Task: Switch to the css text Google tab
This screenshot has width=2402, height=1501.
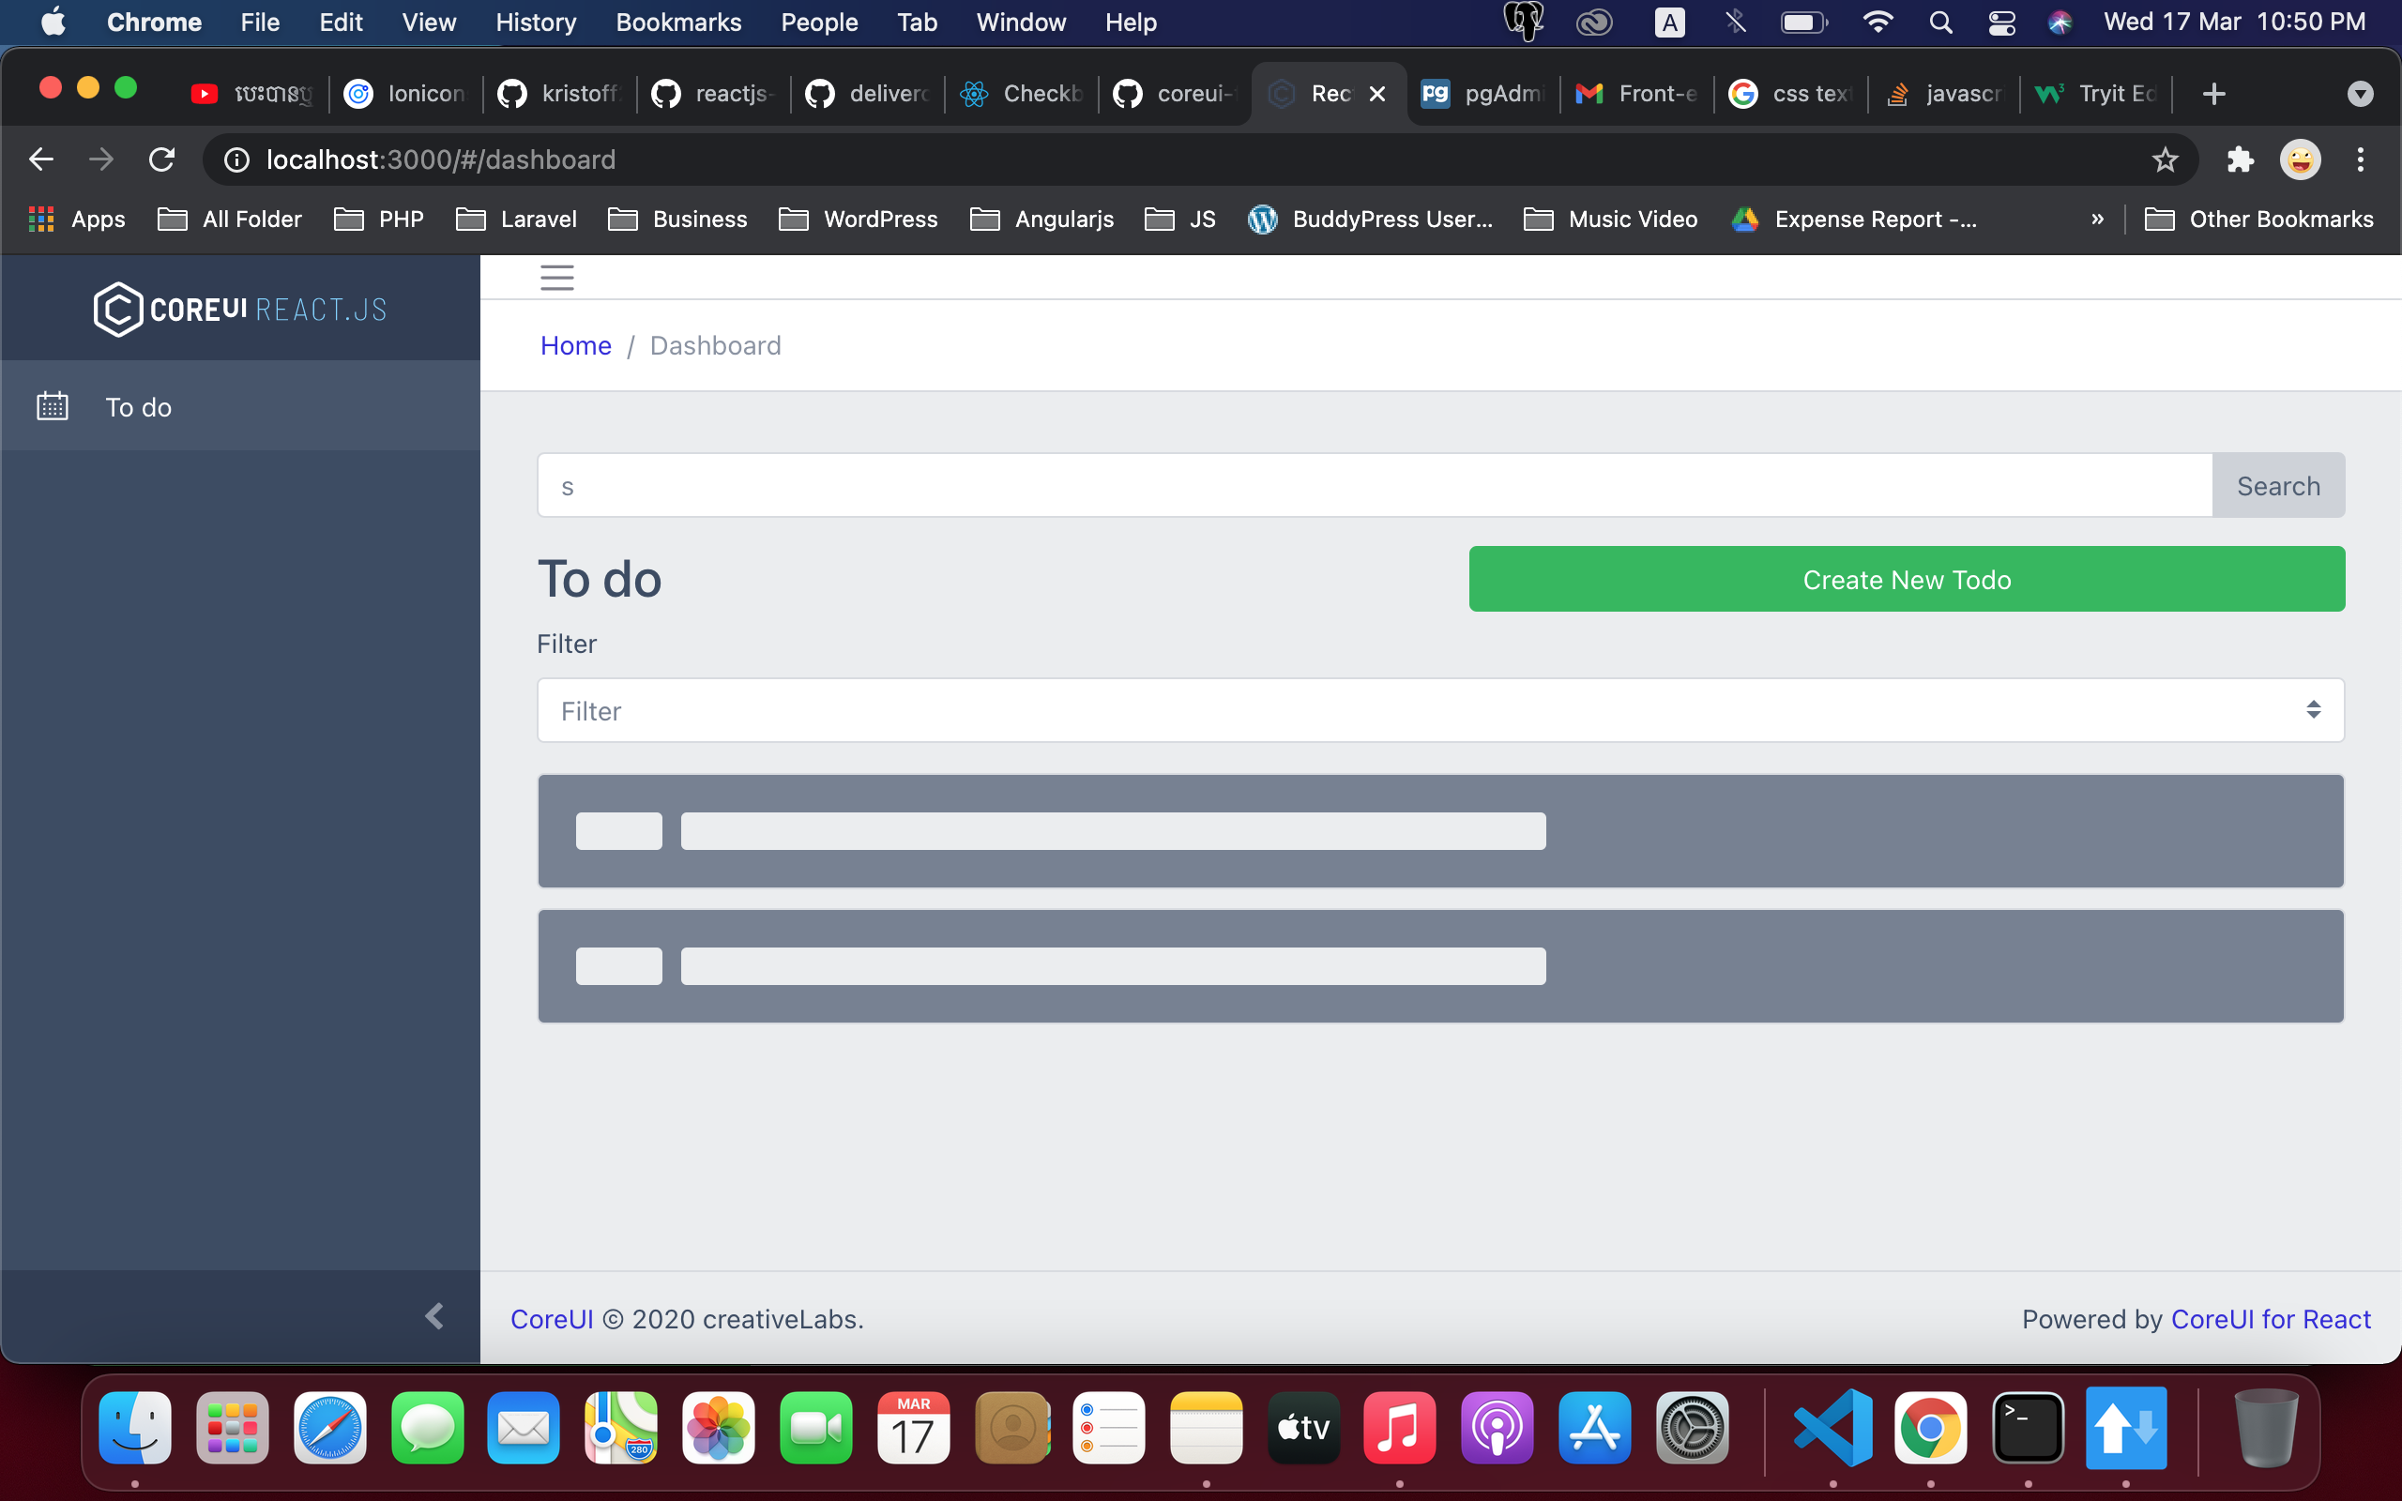Action: point(1790,93)
